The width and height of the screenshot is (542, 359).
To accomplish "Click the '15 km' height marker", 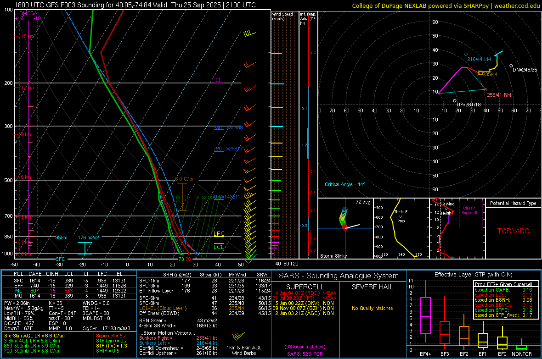I will coord(27,36).
